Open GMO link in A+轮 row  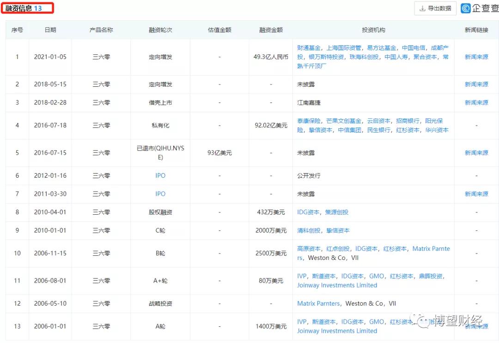[377, 276]
